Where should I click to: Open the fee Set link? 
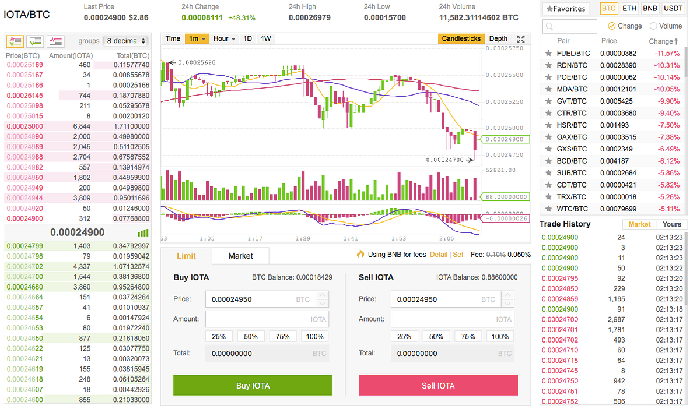458,255
